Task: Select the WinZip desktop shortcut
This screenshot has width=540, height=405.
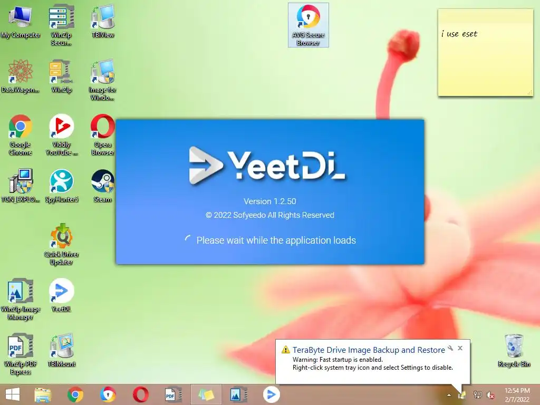Action: [61, 76]
